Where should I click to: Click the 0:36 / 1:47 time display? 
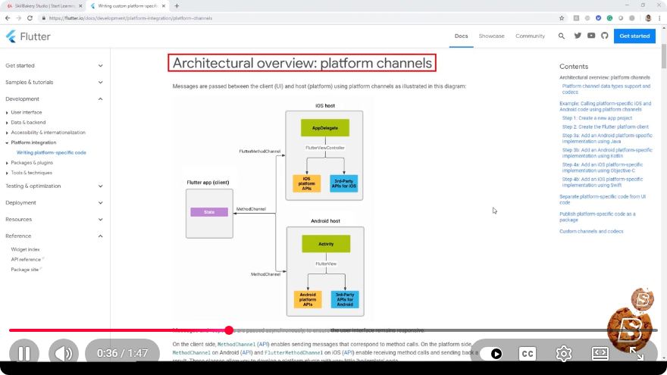(x=123, y=353)
